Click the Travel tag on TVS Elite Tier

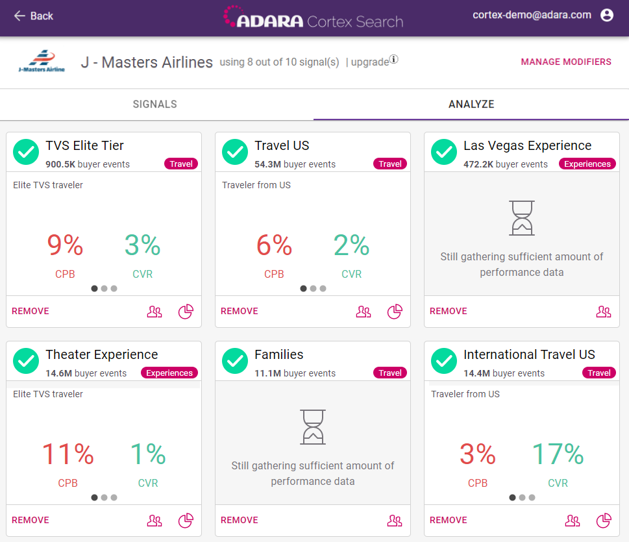[x=181, y=164]
